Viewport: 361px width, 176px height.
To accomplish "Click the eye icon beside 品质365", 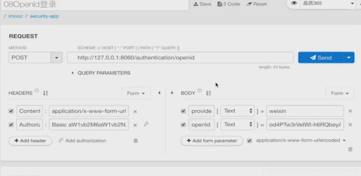I will 294,3.
